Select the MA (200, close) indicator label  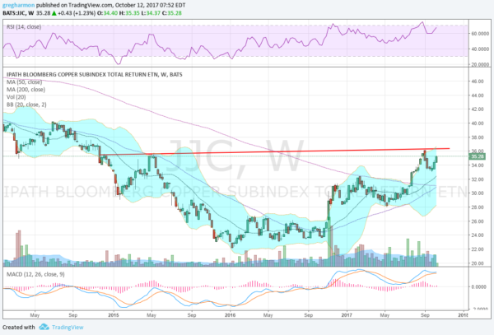tap(26, 90)
